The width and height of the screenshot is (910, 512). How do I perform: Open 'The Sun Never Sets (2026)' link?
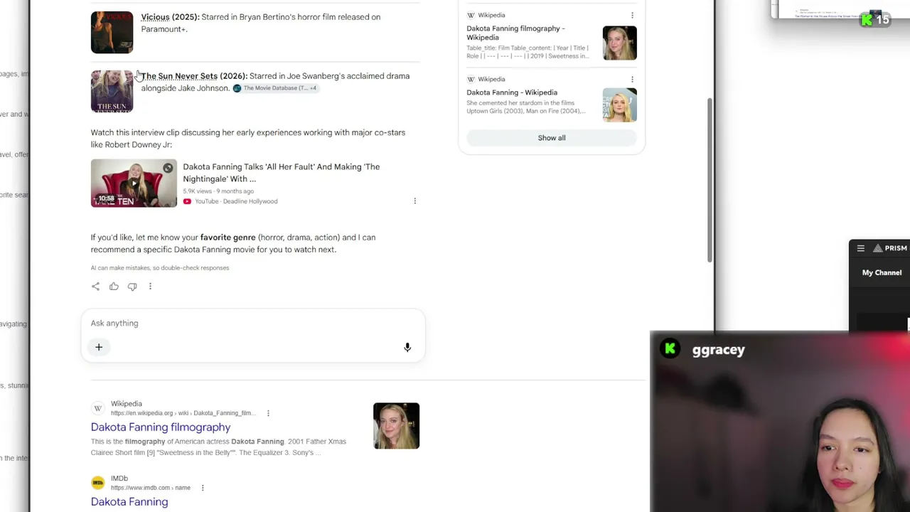194,76
